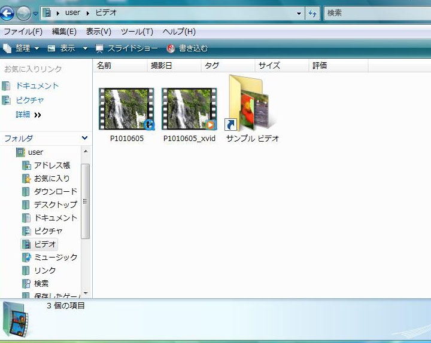This screenshot has width=431, height=343.
Task: Select デスクトップ folder in tree
Action: [56, 204]
